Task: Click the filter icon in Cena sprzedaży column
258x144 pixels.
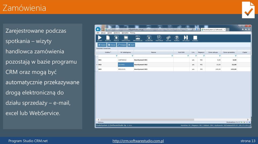Action: point(236,56)
